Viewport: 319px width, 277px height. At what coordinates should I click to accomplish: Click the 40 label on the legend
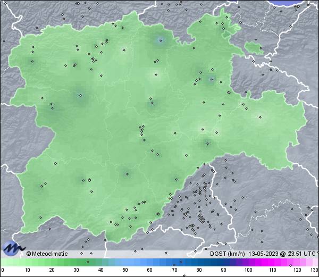click(x=100, y=271)
